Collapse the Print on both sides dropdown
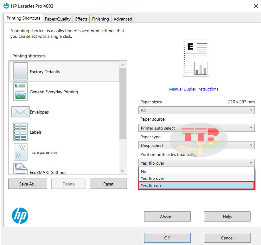 click(196, 163)
